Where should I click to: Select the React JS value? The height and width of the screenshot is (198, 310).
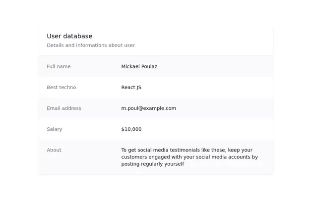[x=131, y=88]
